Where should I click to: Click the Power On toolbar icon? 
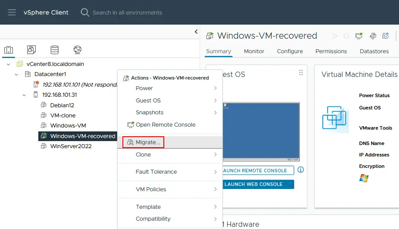(335, 36)
